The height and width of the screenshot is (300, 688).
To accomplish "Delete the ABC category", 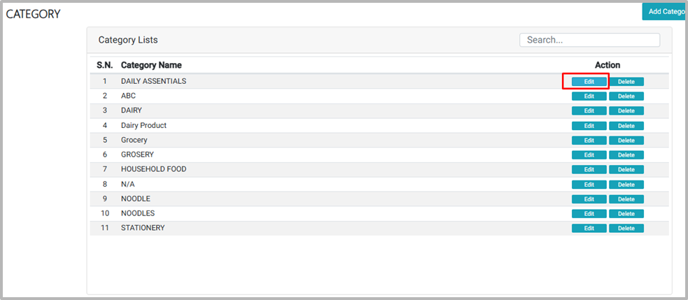I will click(x=626, y=97).
